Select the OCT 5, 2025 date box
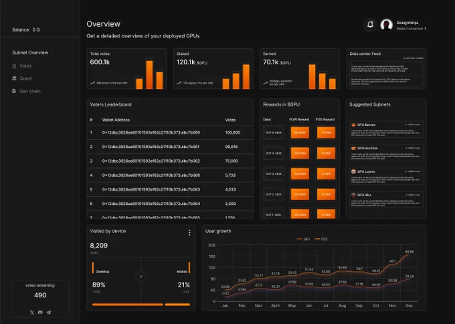Viewport: 455px width, 324px height. 274,133
